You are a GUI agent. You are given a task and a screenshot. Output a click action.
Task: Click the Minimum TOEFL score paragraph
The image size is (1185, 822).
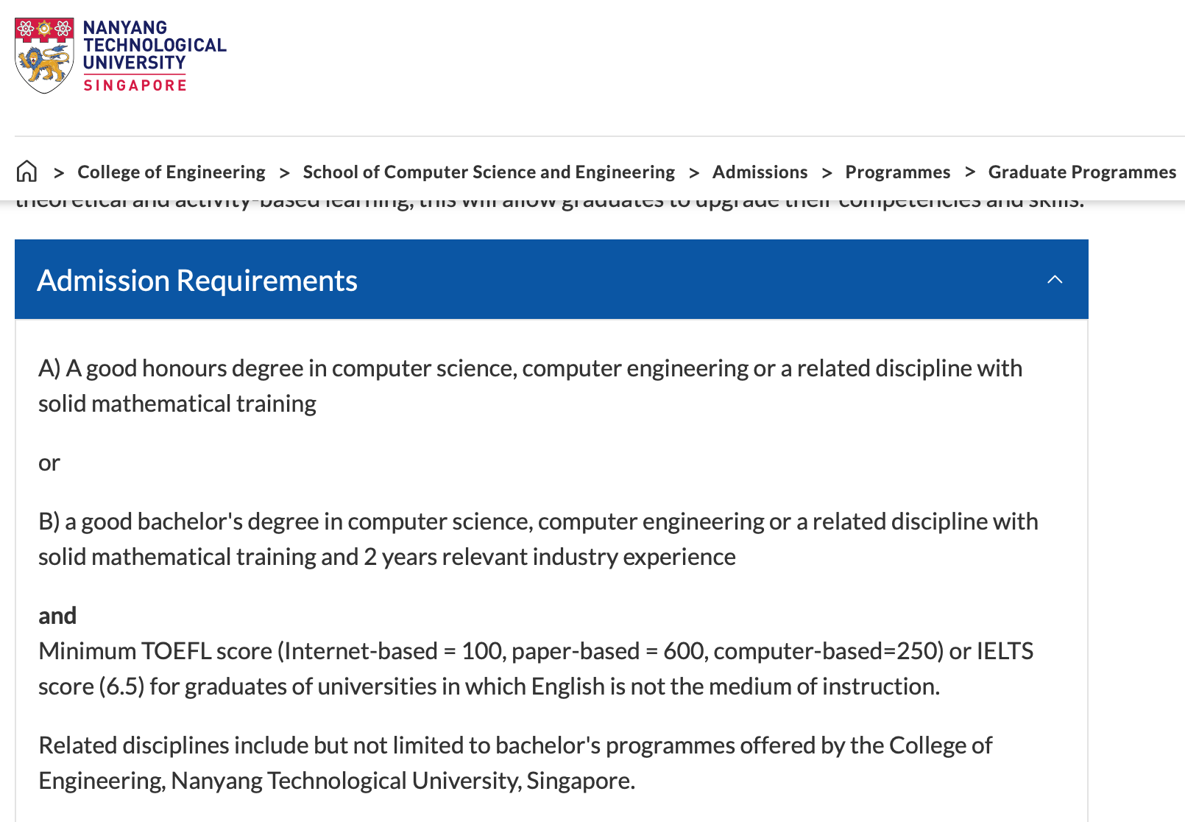point(536,669)
